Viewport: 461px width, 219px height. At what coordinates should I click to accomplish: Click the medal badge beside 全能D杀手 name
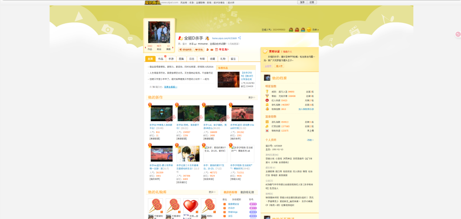click(x=207, y=39)
